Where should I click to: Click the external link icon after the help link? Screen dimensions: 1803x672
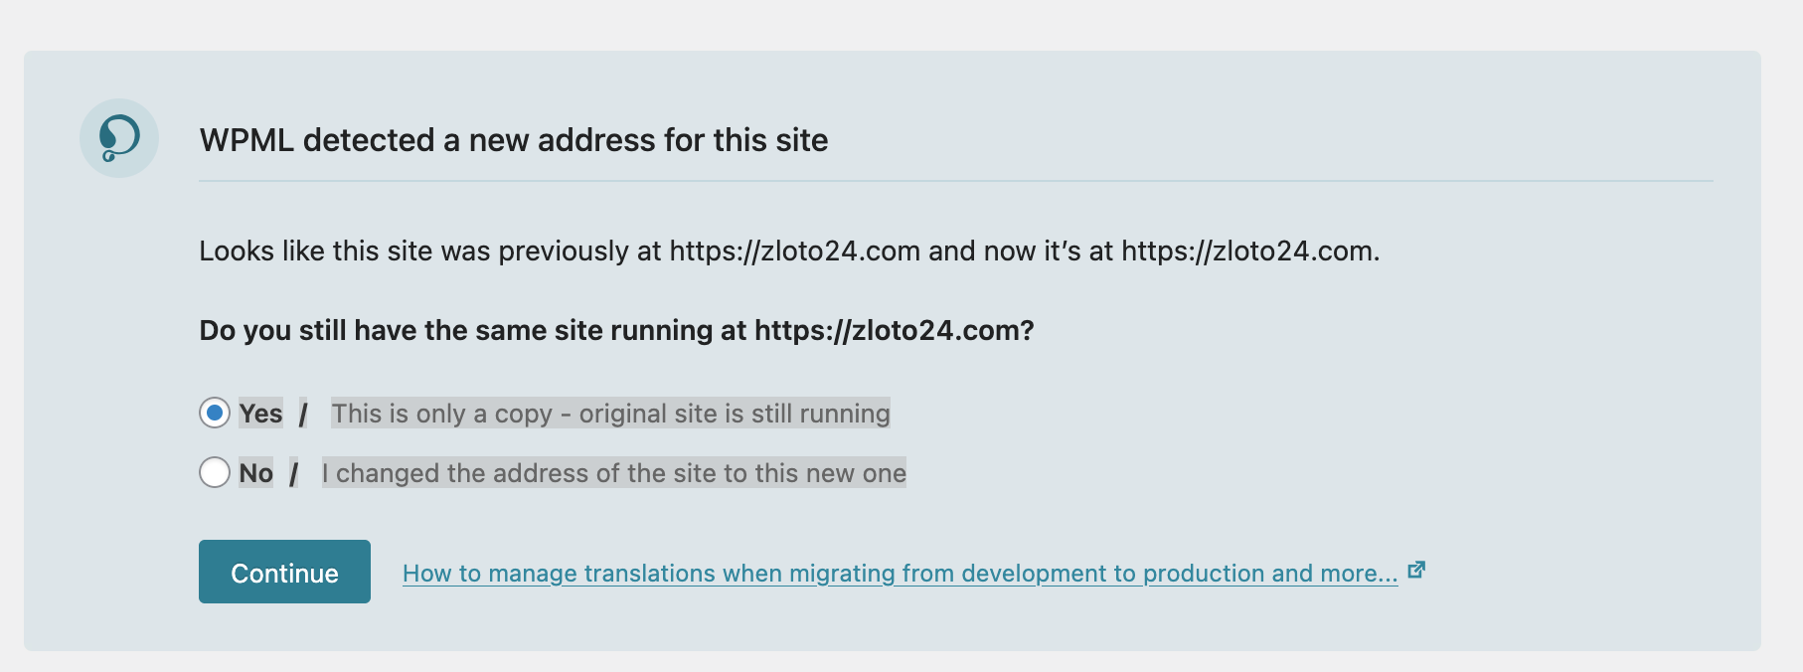coord(1417,571)
